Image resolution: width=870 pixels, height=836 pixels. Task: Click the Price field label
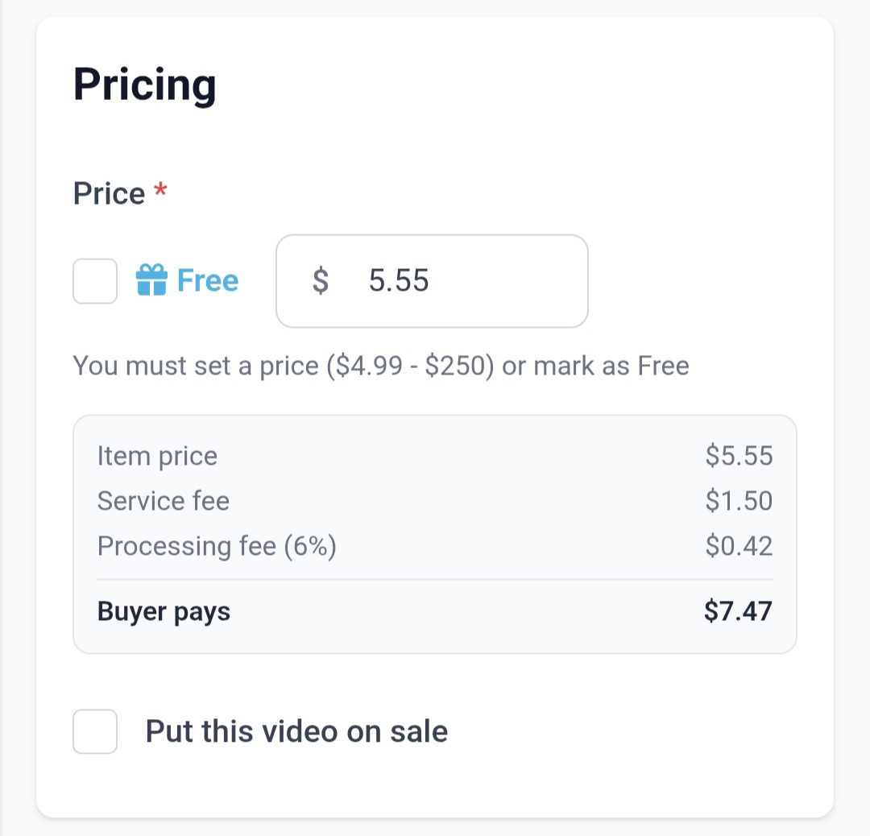pyautogui.click(x=109, y=194)
